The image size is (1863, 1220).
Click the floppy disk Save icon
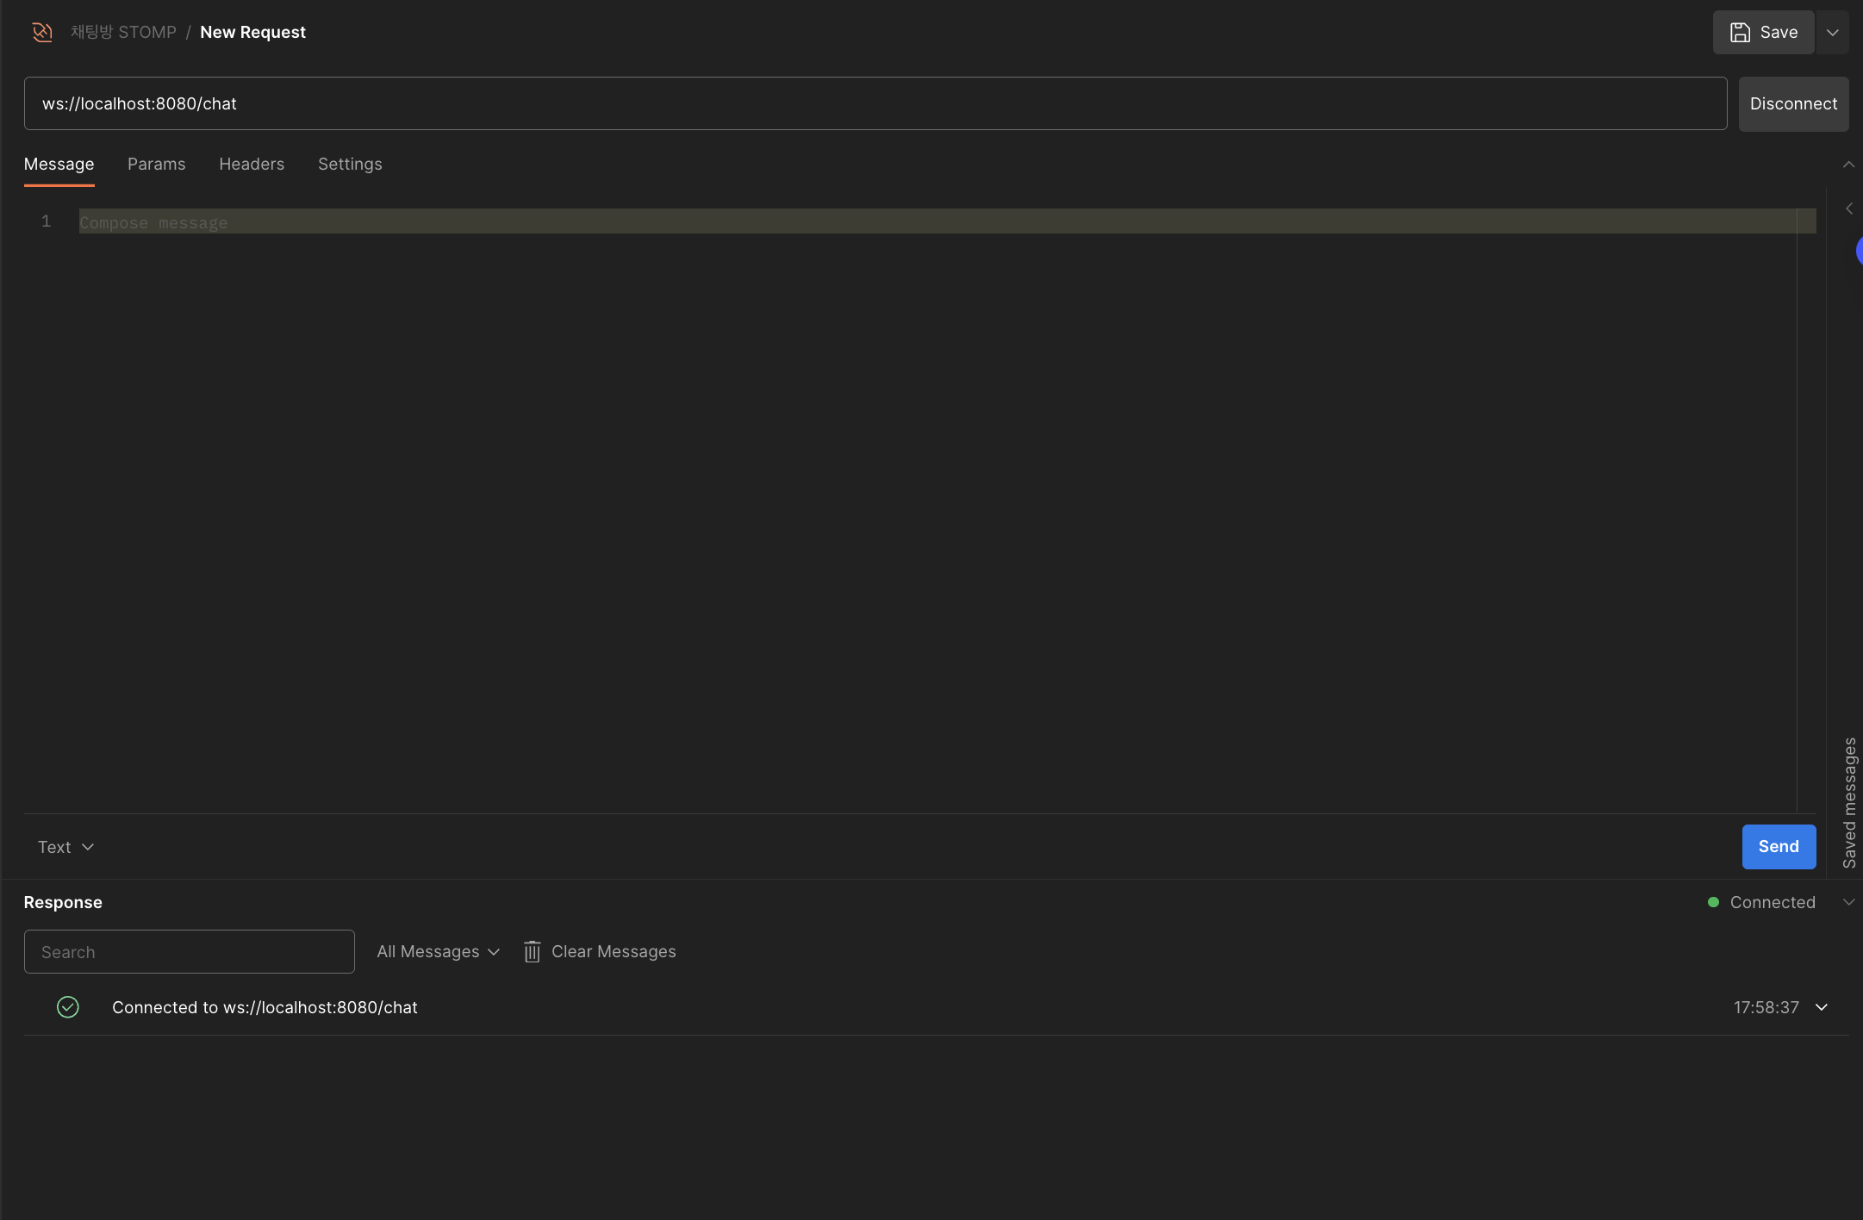(1740, 33)
